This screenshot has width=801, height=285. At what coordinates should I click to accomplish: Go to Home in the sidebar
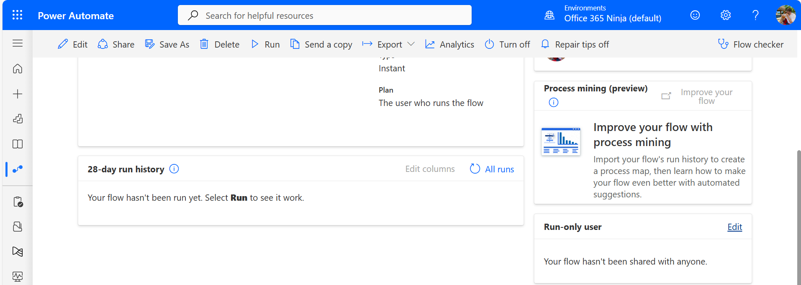[18, 69]
